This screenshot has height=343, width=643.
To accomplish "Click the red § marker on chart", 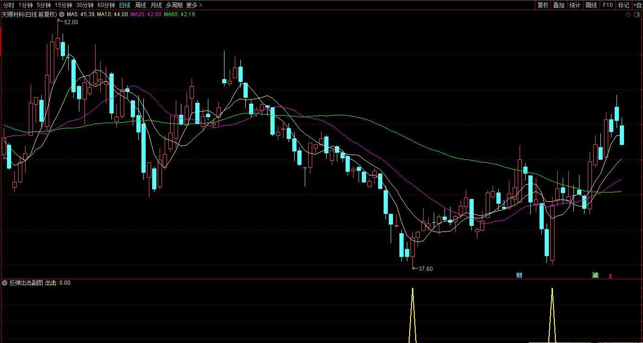I will point(611,276).
